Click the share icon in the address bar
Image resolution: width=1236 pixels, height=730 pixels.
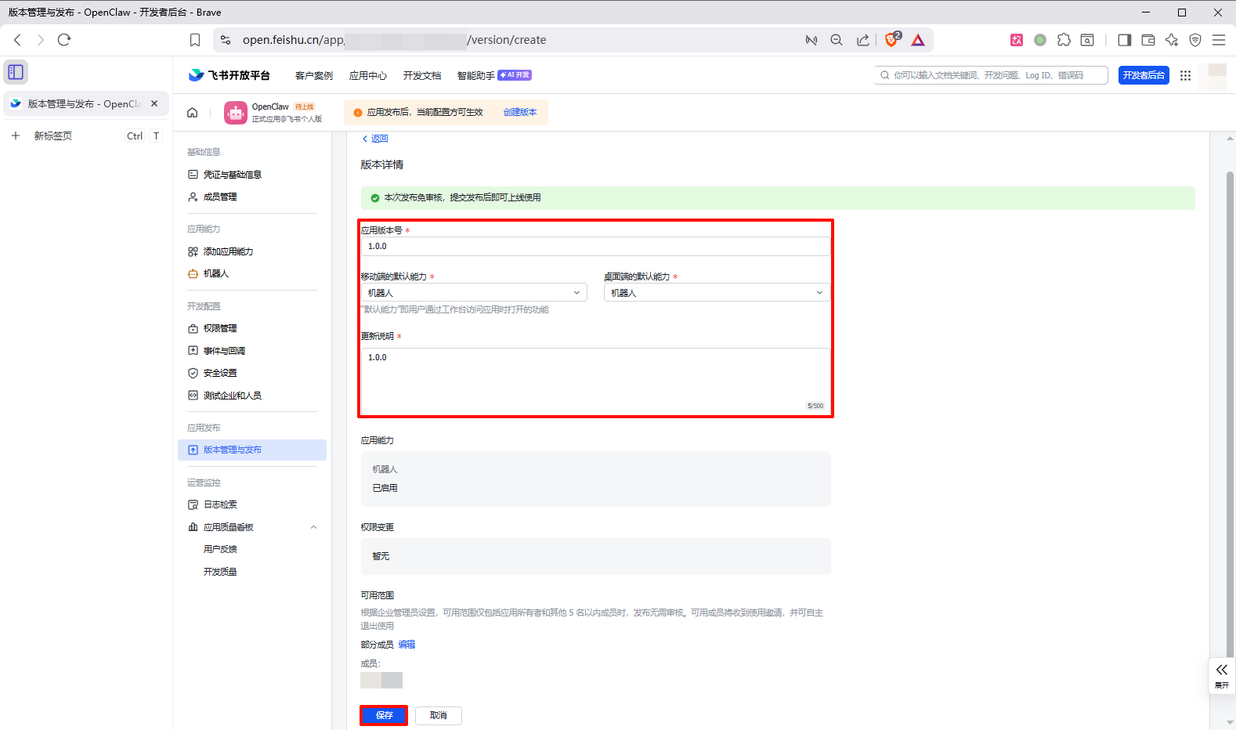(x=862, y=40)
